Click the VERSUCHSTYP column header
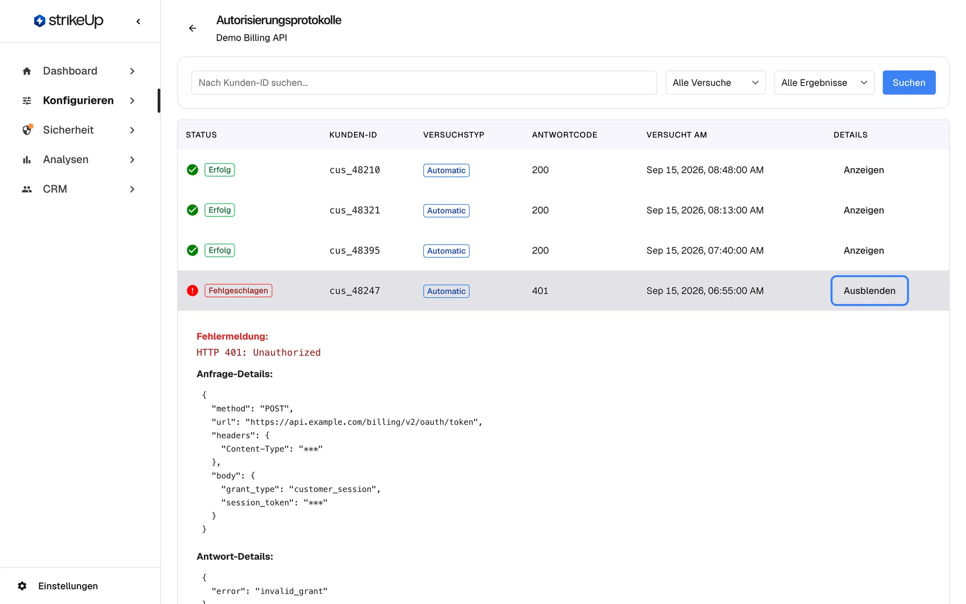Image resolution: width=966 pixels, height=604 pixels. 453,135
